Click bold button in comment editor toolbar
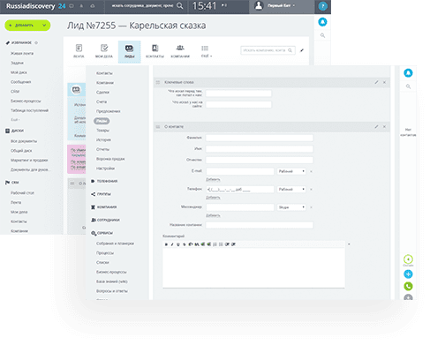 click(x=166, y=244)
